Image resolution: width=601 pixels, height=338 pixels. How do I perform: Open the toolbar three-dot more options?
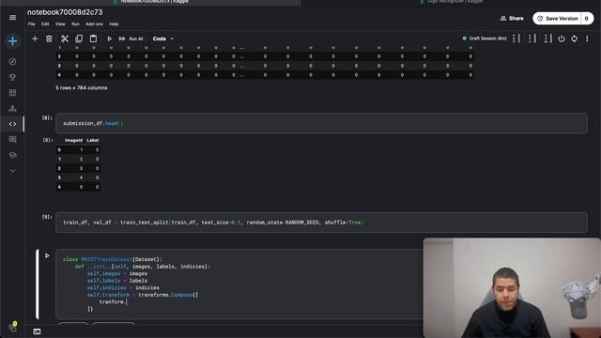point(587,38)
